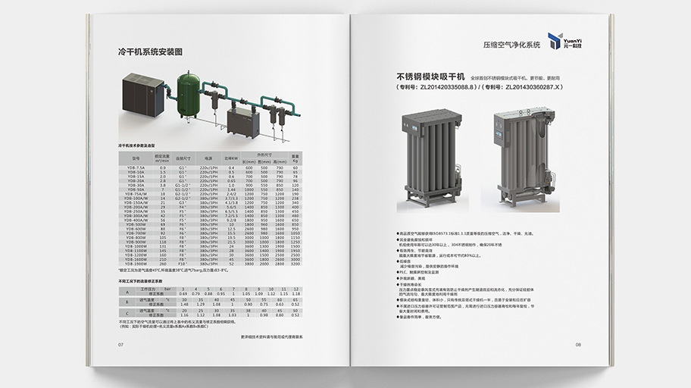Click the YD8-700W model cell

(x=136, y=233)
